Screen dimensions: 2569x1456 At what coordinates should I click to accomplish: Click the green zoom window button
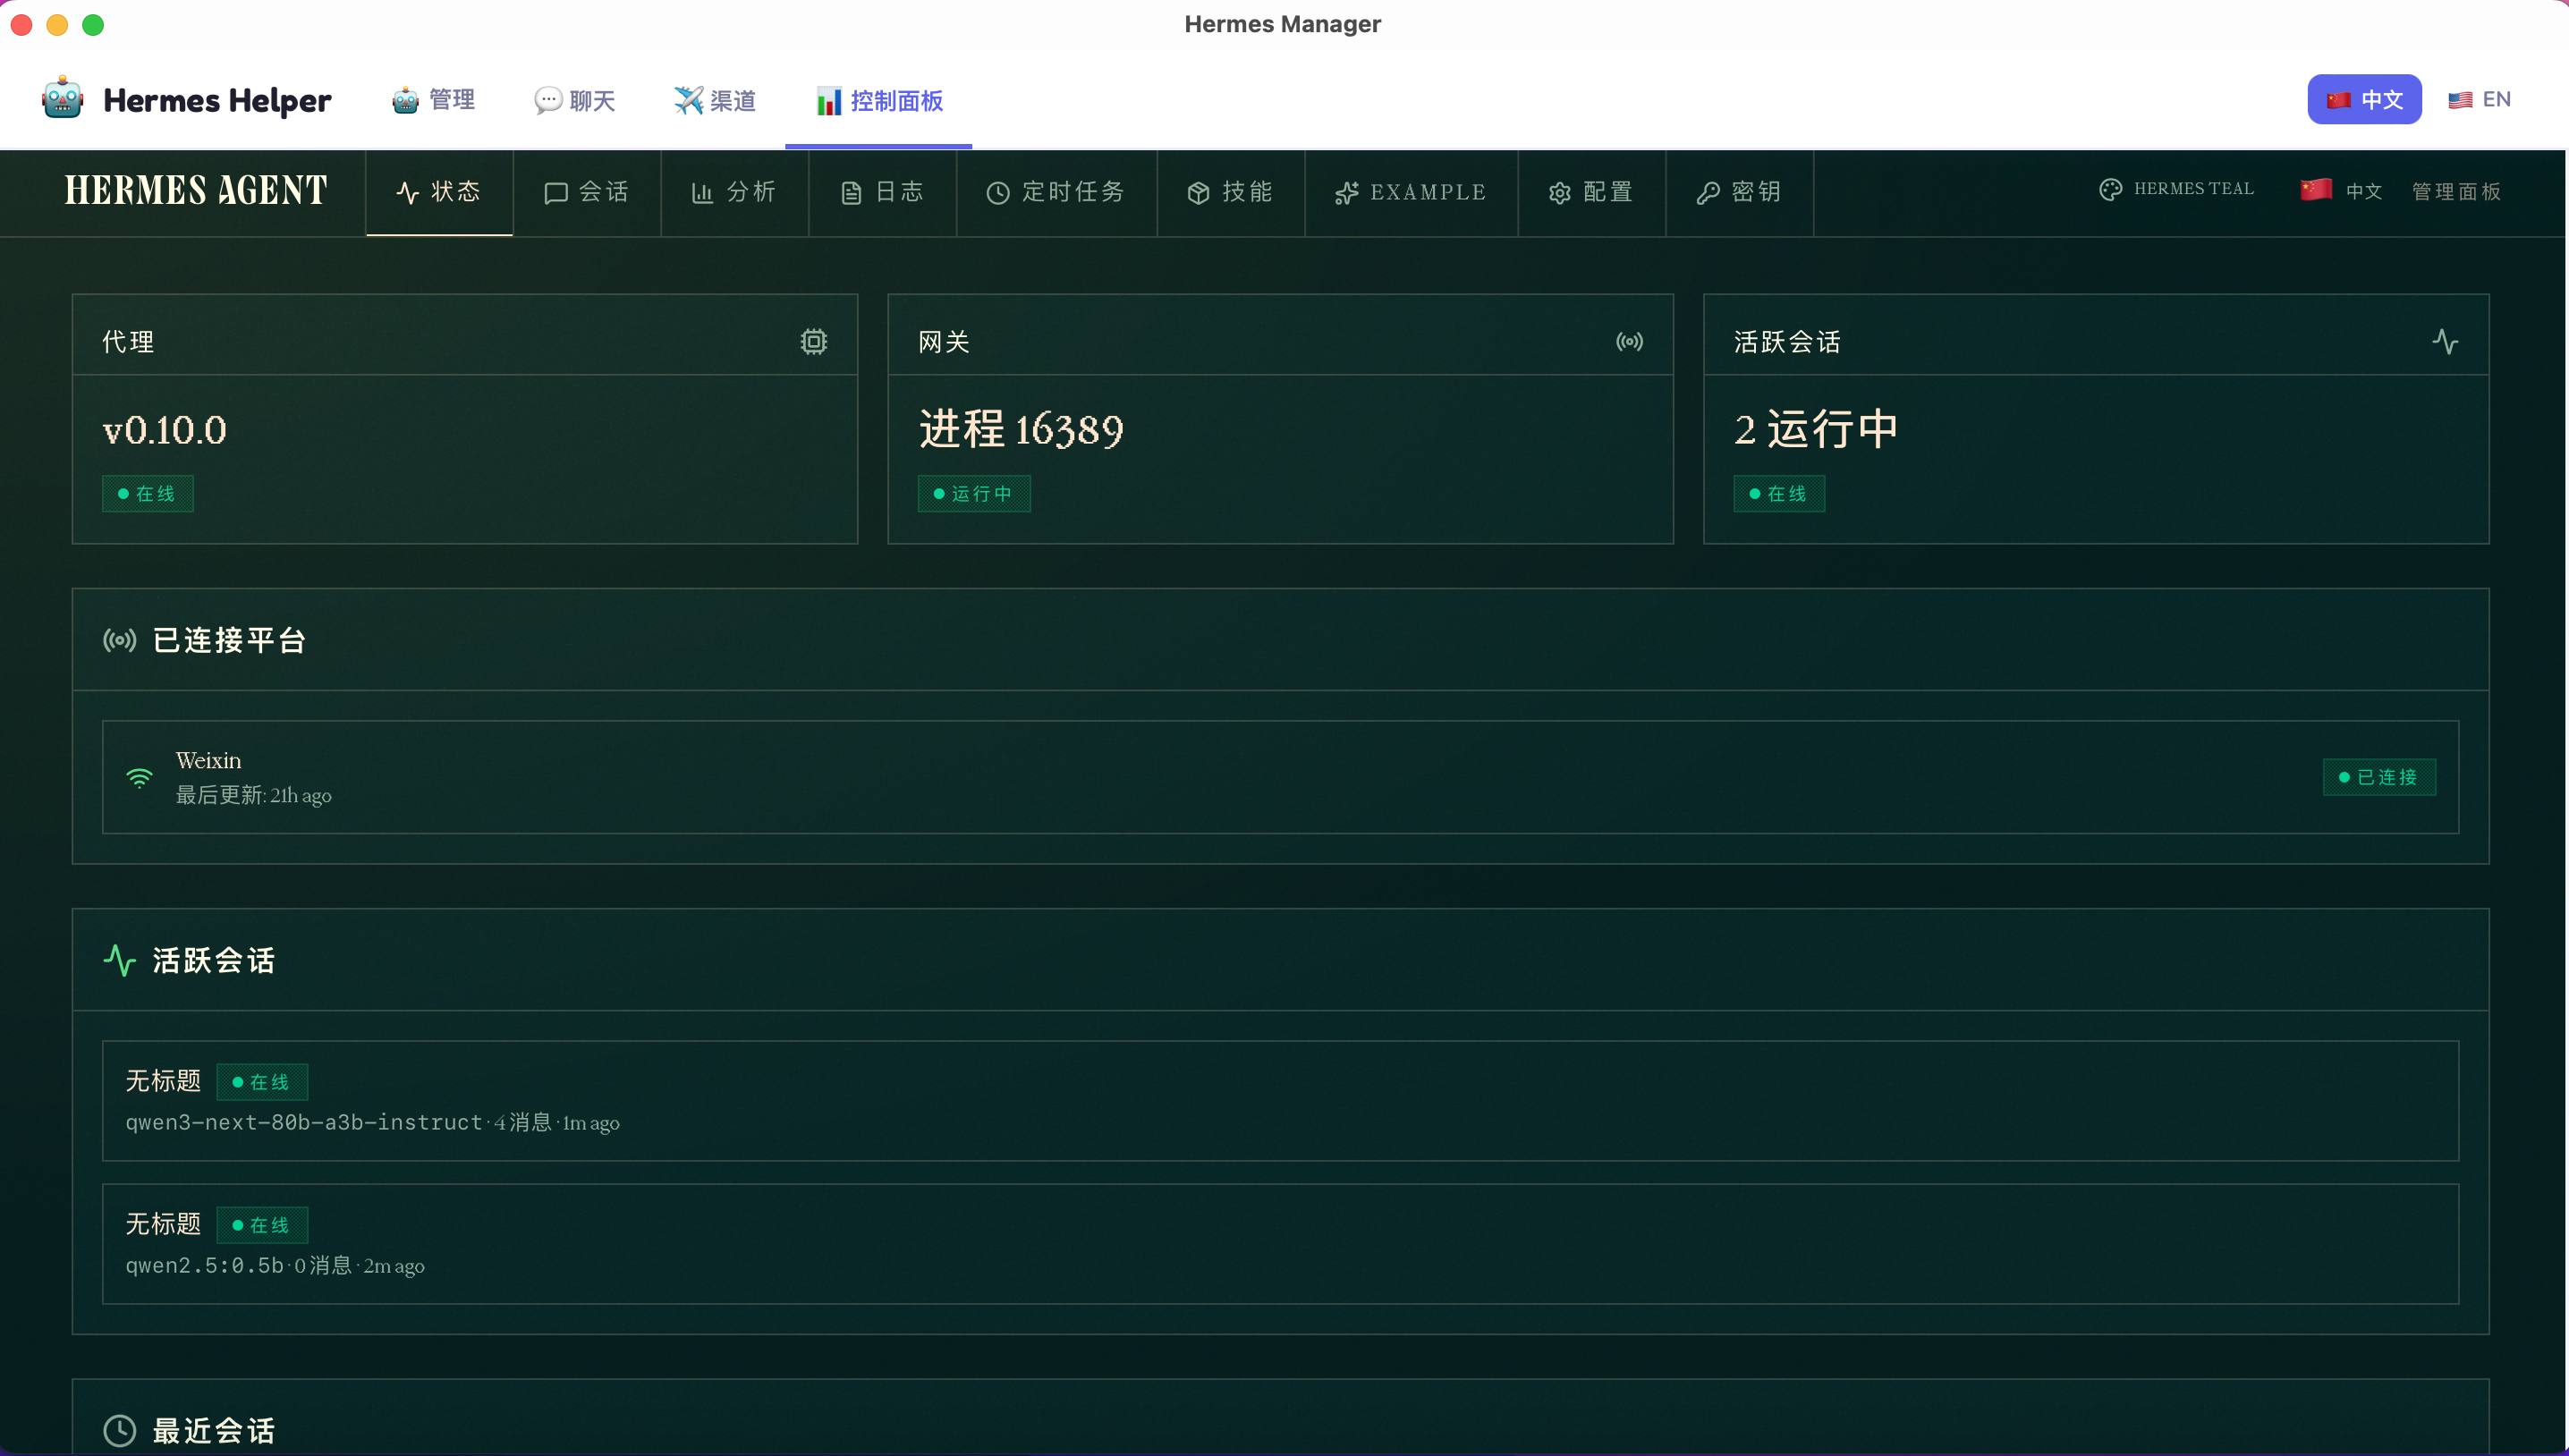pos(93,25)
